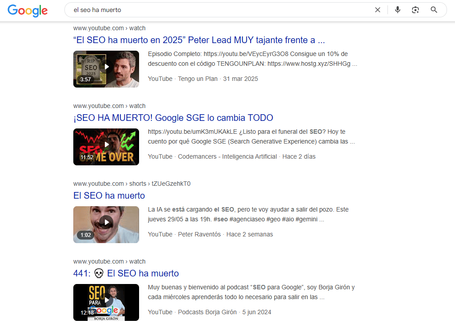Click the date '31 mar 2025'
The image size is (455, 324).
tap(240, 79)
